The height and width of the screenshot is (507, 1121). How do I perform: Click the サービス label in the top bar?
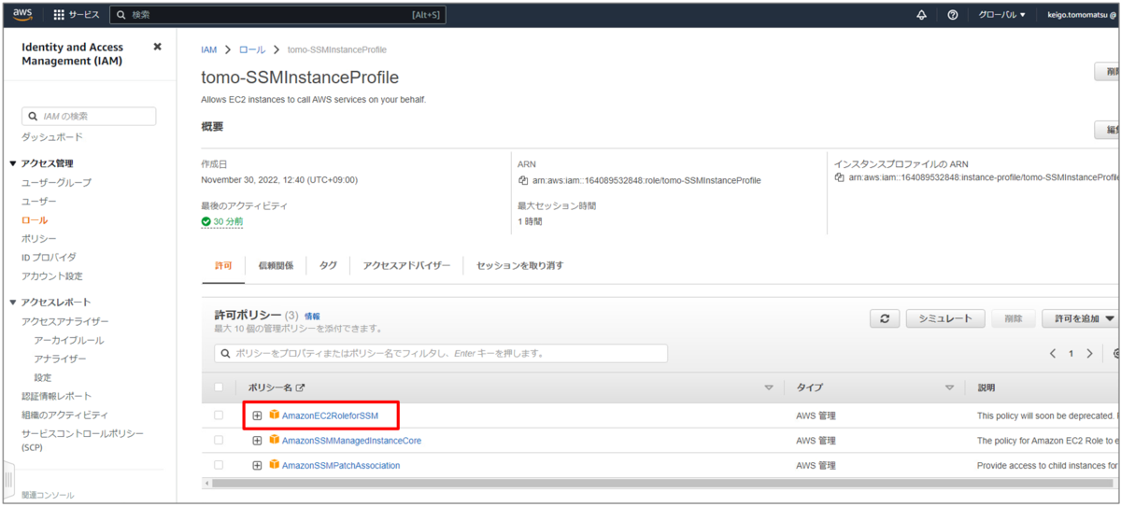pyautogui.click(x=83, y=15)
